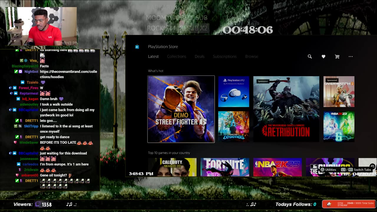This screenshot has width=377, height=212.
Task: Click the Todays Follows counter
Action: point(296,204)
